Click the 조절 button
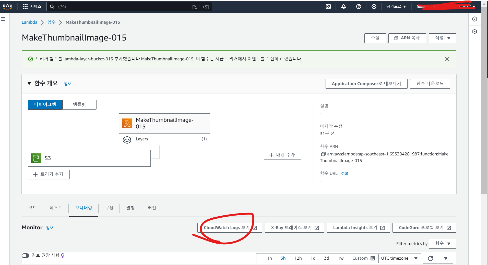 375,38
